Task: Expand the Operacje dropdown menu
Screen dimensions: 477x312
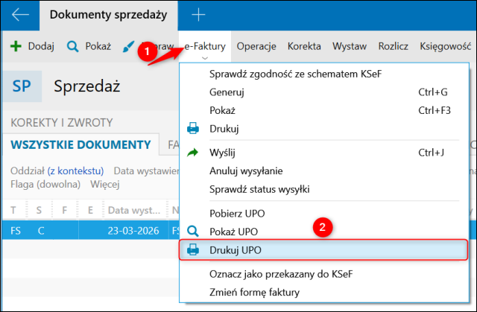Action: point(256,46)
